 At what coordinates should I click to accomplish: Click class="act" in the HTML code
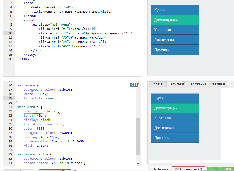tap(56, 33)
